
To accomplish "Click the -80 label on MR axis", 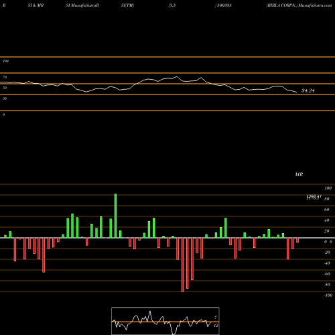I will coord(327,285).
